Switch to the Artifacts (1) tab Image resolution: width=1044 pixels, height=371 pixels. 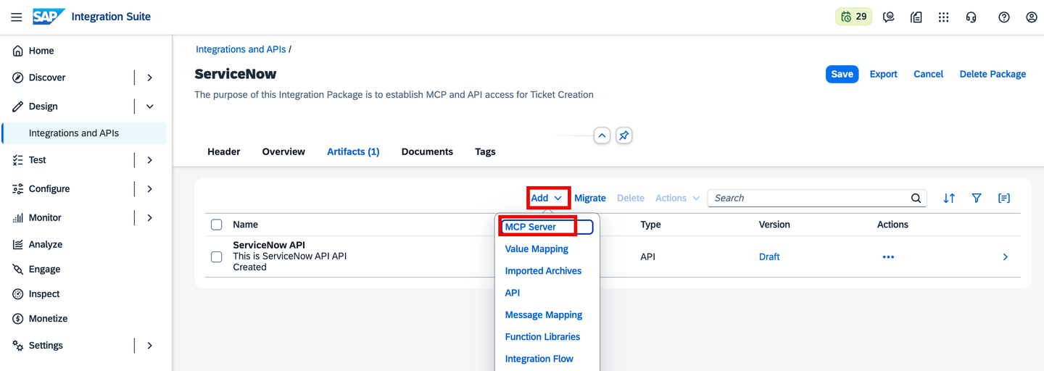tap(353, 151)
